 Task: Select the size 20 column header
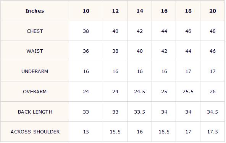pyautogui.click(x=213, y=11)
